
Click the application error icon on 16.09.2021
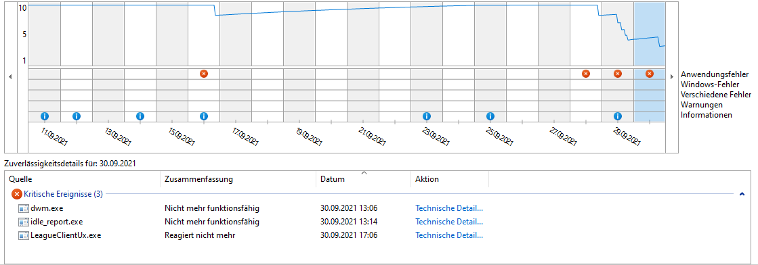(203, 74)
